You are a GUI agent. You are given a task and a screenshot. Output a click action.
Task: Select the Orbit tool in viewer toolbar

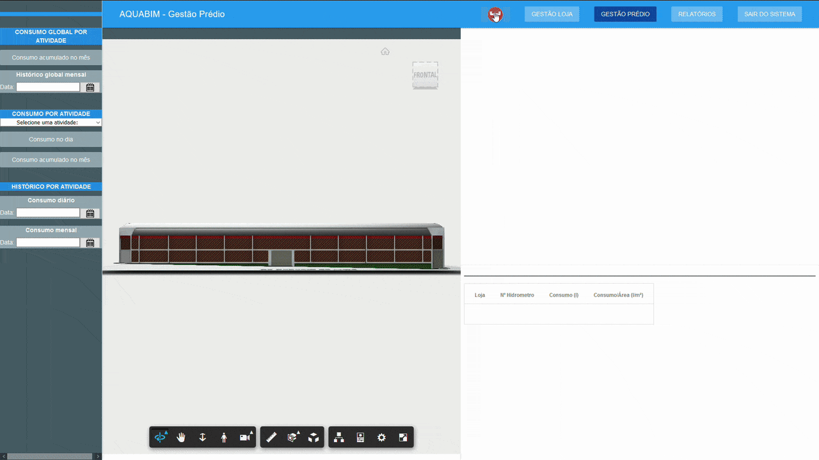coord(160,437)
